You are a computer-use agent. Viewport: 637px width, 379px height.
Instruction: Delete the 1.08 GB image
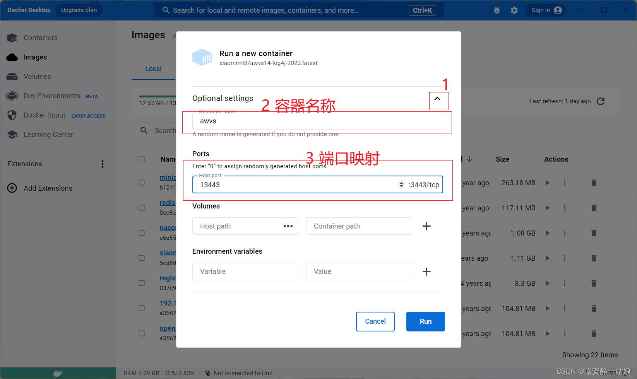point(594,233)
